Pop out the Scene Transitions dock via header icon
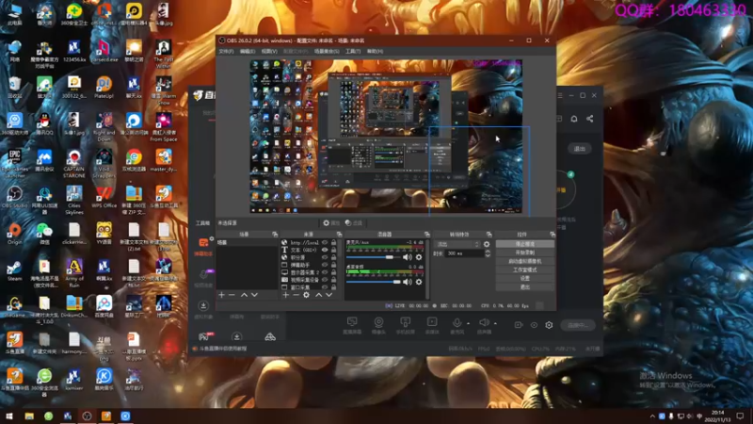Viewport: 753px width, 424px height. tap(489, 234)
